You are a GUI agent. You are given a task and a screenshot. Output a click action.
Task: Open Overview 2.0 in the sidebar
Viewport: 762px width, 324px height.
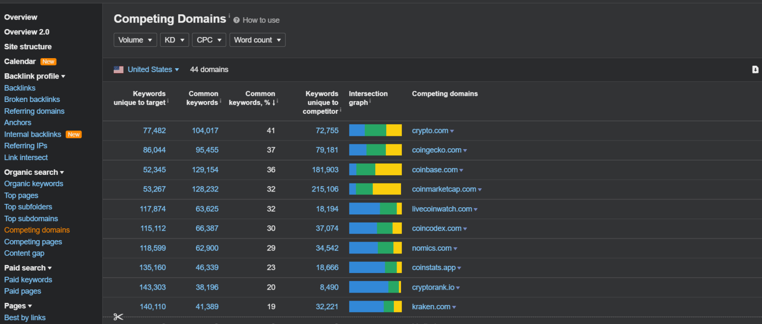27,32
